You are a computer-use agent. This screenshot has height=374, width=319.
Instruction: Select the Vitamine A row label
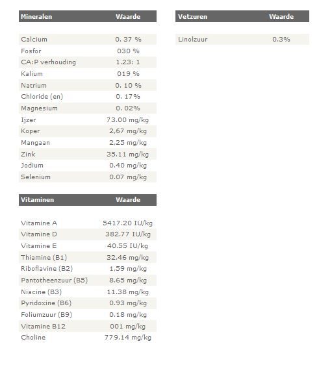(x=39, y=223)
